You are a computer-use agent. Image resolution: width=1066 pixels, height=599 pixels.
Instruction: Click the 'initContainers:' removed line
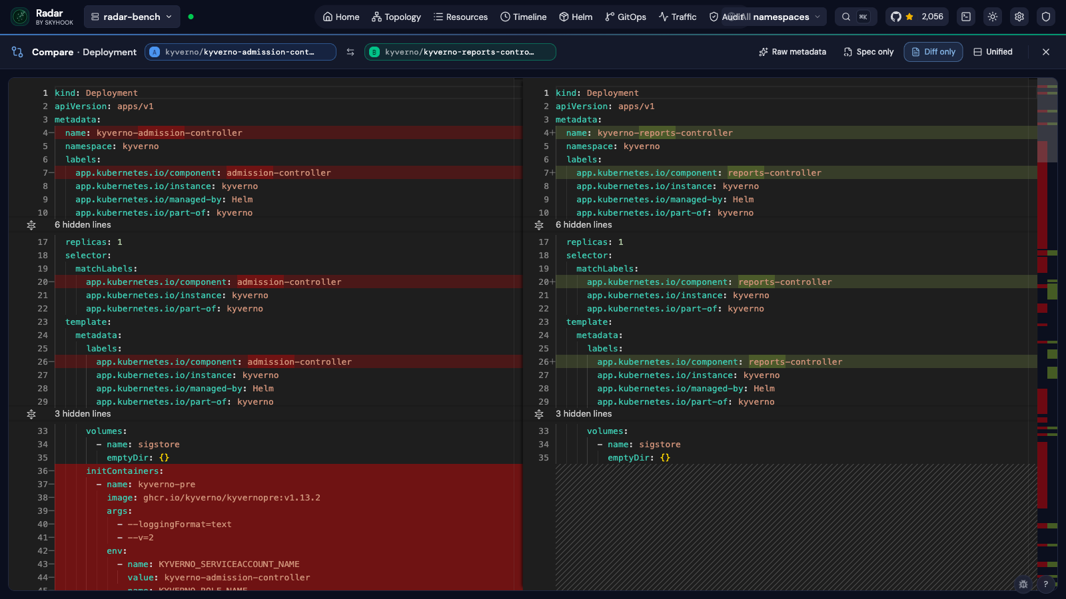pyautogui.click(x=125, y=471)
